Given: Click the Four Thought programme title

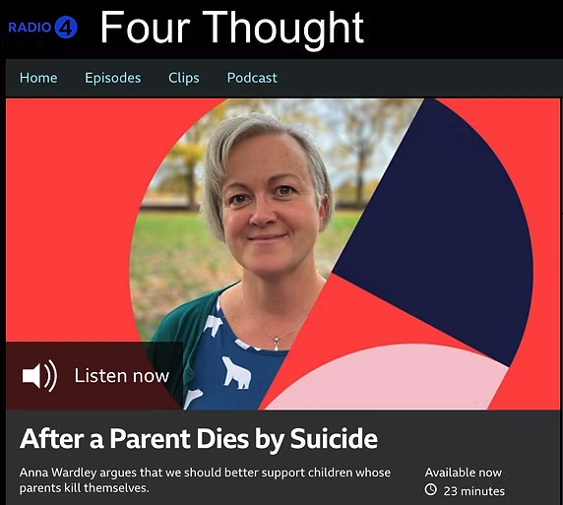Looking at the screenshot, I should [x=232, y=28].
